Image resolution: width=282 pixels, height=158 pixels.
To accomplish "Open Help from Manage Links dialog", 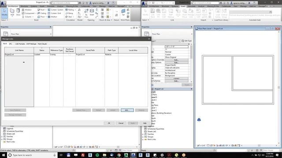I will pos(145,123).
